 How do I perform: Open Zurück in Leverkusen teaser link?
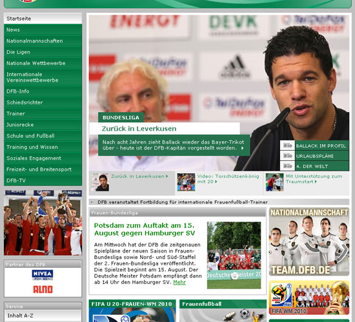coord(139,176)
